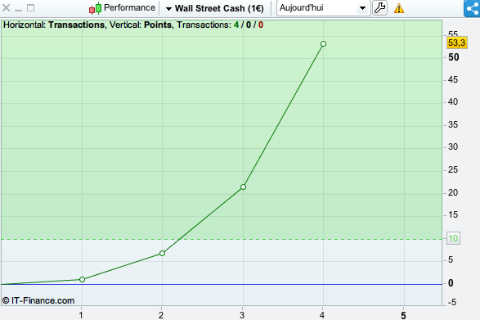Click the 10 threshold label on axis
The image size is (480, 320).
point(453,238)
